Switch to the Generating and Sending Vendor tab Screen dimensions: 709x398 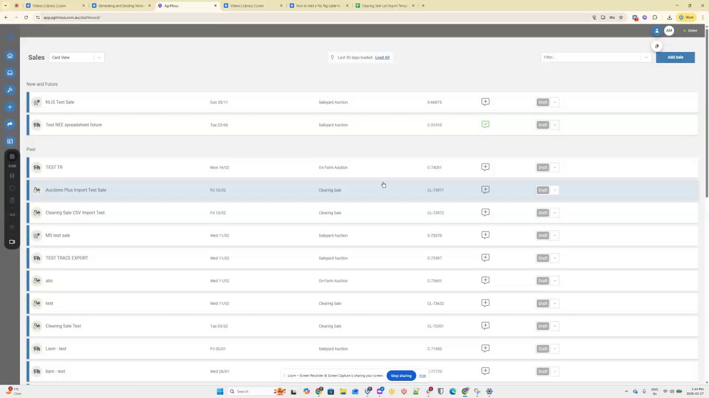tap(121, 6)
